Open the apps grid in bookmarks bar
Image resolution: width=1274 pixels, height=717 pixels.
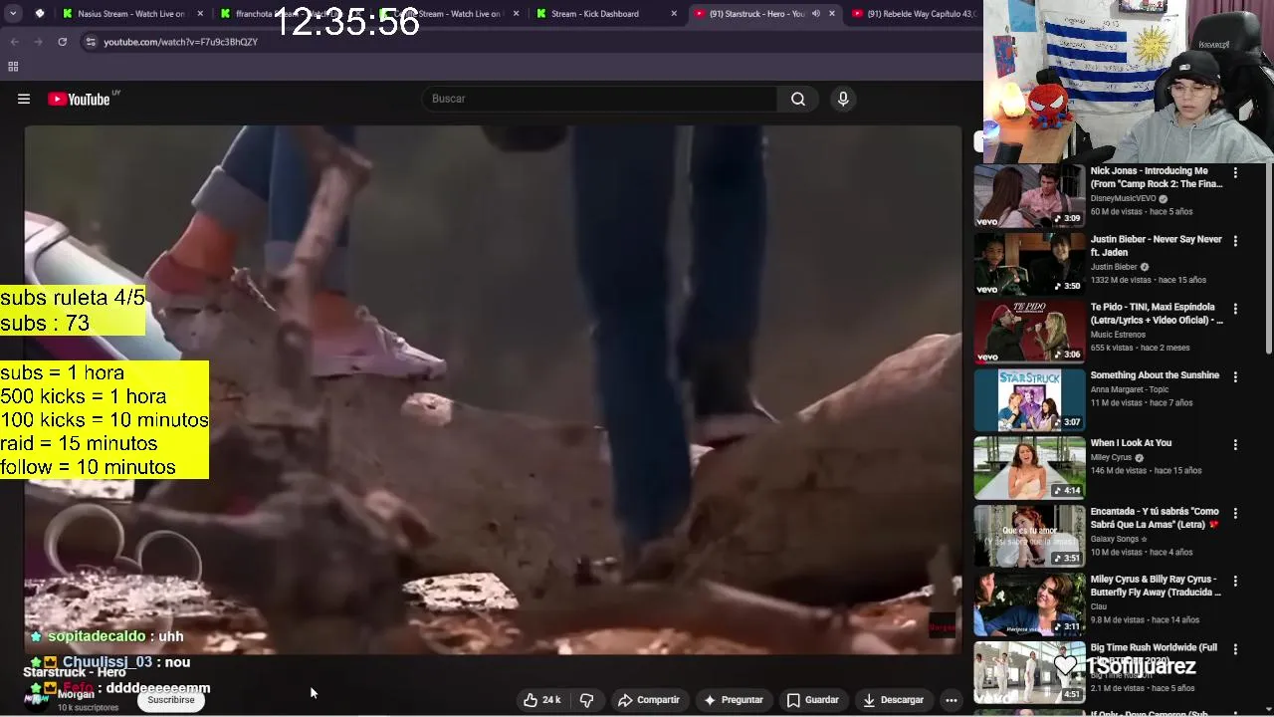pyautogui.click(x=13, y=67)
